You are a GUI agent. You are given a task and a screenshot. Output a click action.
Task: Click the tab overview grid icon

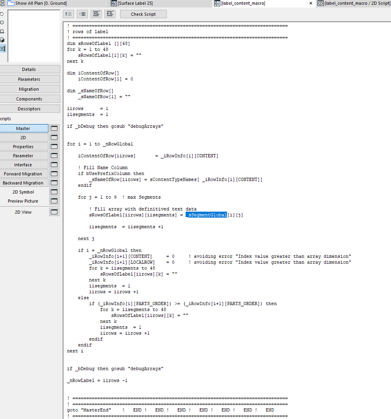pos(2,3)
